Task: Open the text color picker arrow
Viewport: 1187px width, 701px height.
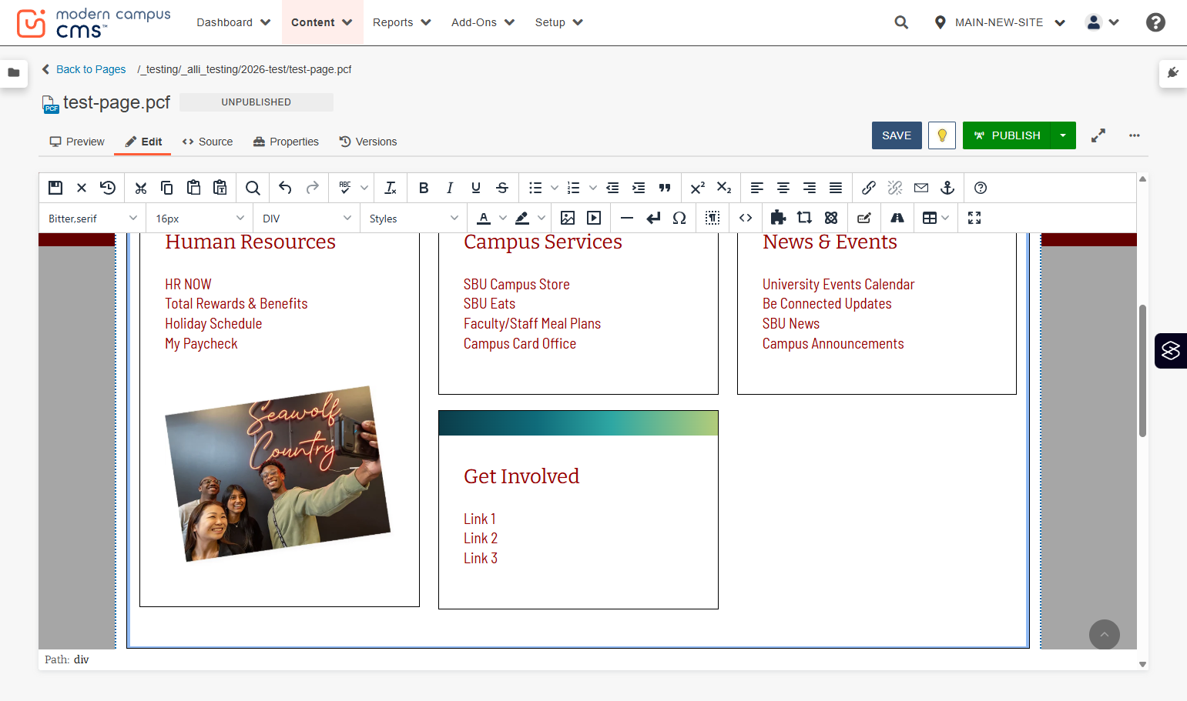Action: (x=503, y=218)
